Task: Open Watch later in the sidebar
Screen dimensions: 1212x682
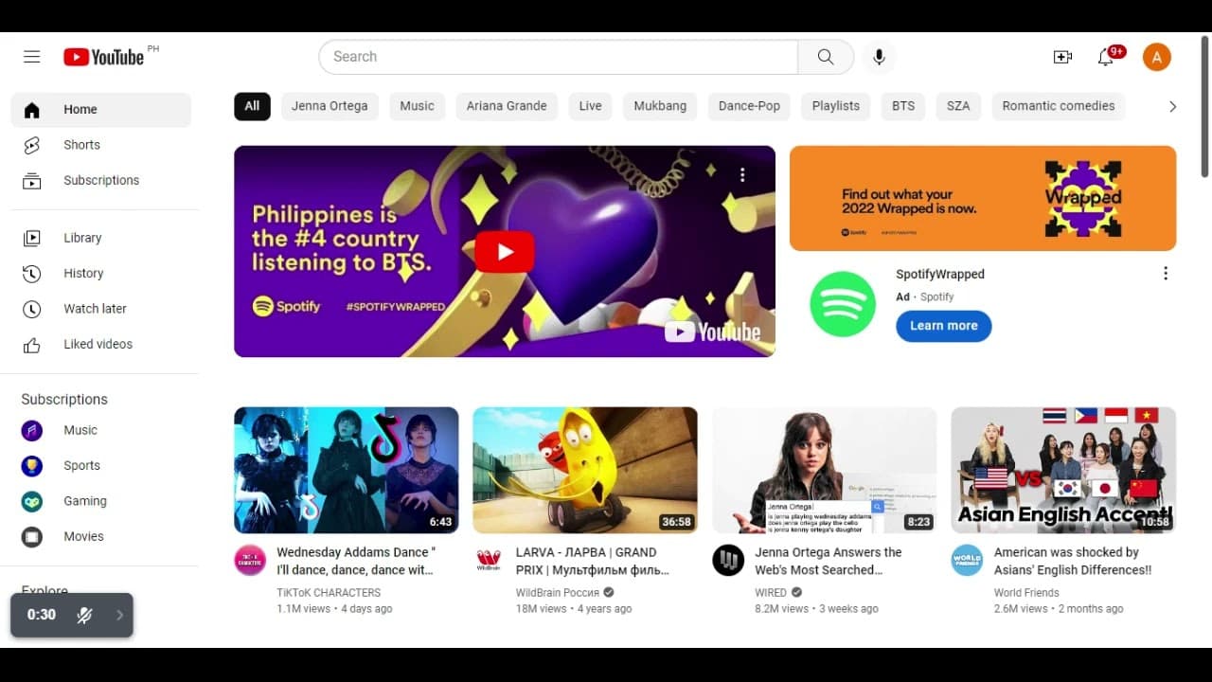Action: click(x=101, y=309)
